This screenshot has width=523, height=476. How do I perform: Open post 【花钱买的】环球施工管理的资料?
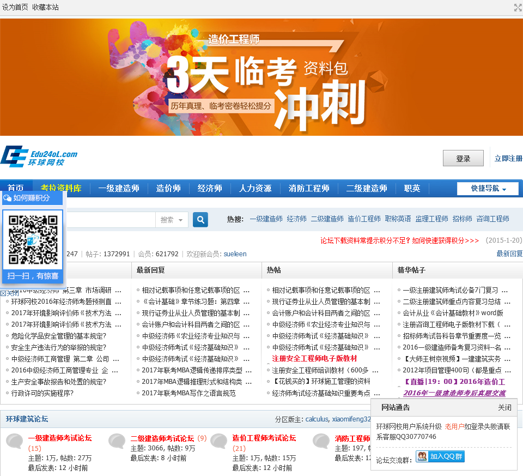click(x=321, y=381)
